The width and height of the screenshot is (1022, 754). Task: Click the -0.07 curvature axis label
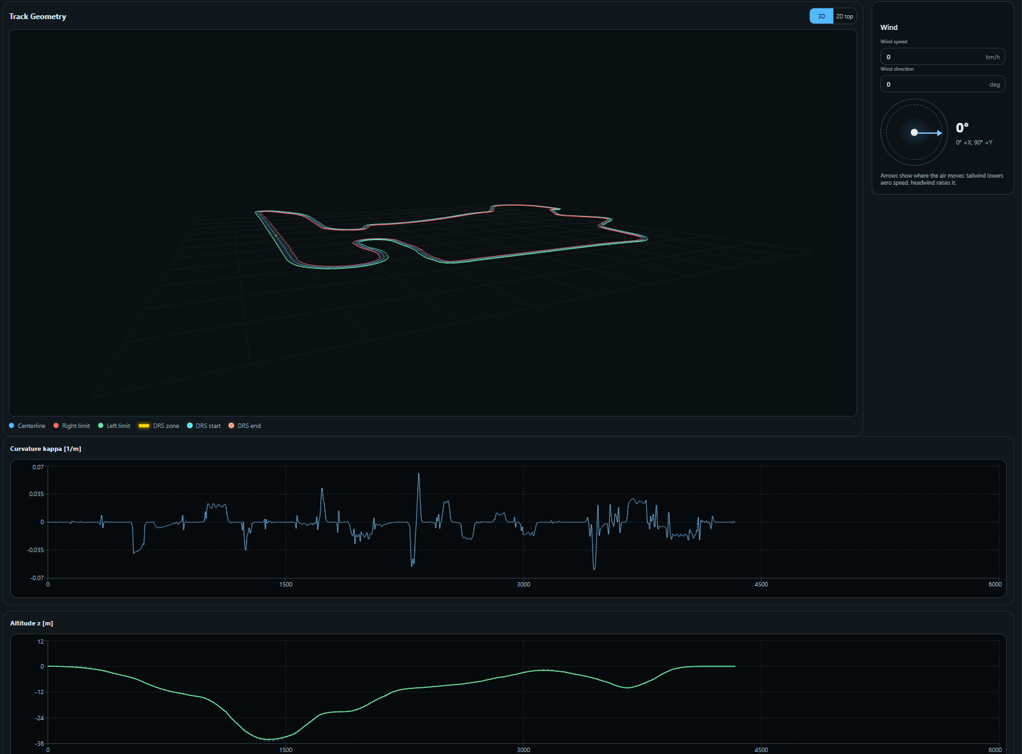(37, 578)
